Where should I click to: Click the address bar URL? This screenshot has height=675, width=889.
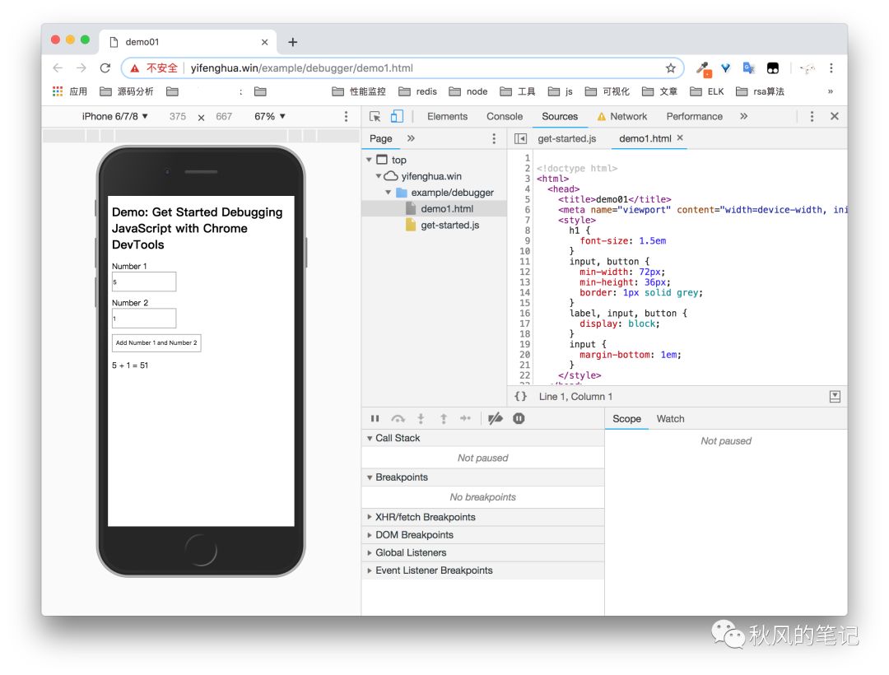coord(301,68)
